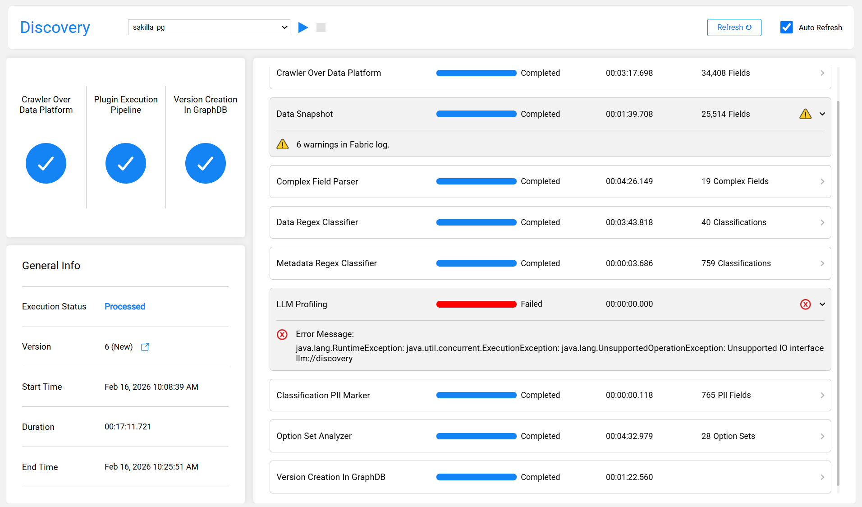Click the 'Option Set Analyzer' plugin name
Screen dimensions: 862x507
[314, 436]
